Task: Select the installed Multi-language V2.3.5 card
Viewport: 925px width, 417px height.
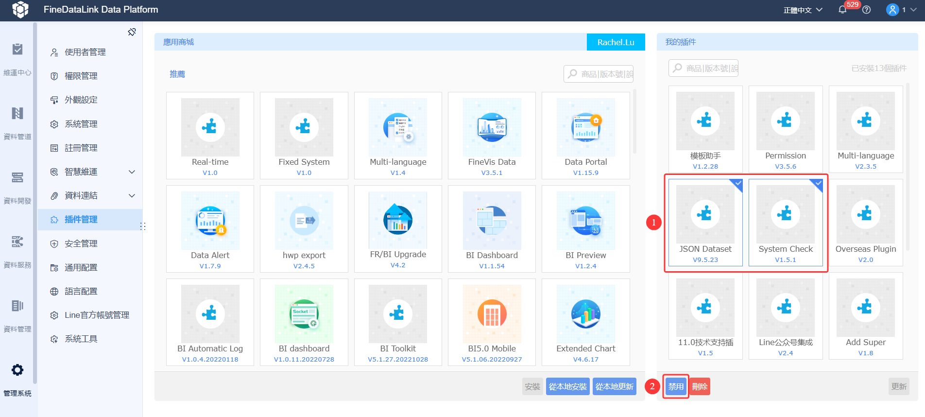Action: 866,129
